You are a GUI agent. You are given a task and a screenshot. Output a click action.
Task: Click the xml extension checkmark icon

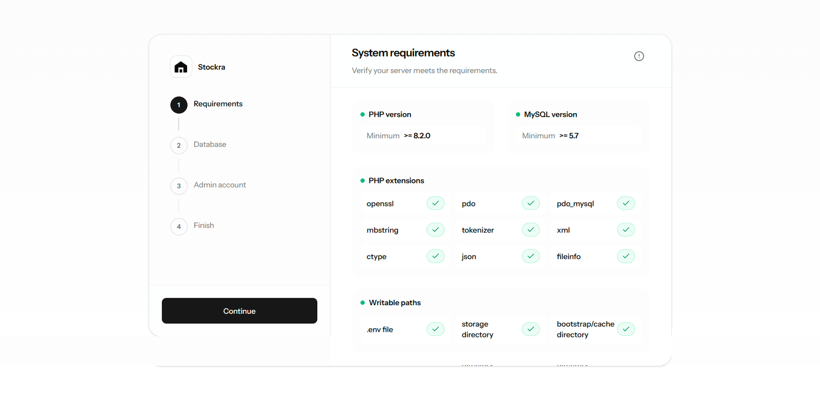point(626,230)
